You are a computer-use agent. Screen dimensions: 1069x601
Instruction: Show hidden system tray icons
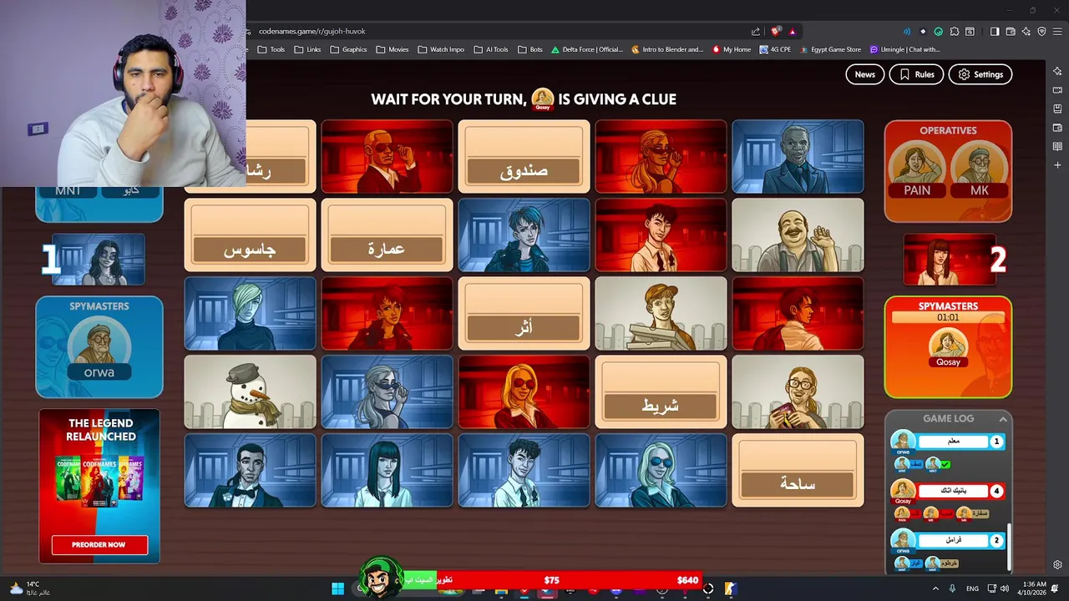tap(935, 588)
